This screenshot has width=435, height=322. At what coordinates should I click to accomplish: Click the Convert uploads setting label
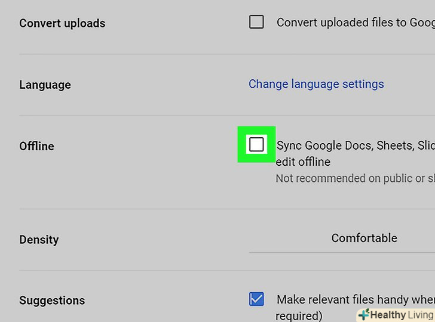point(62,23)
